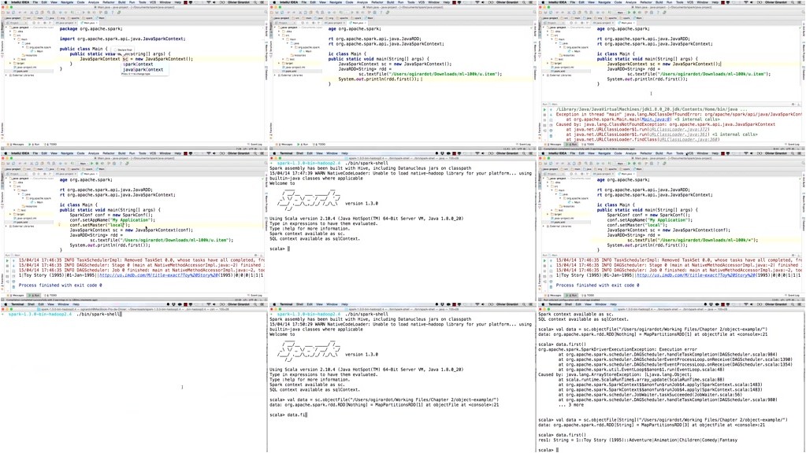The height and width of the screenshot is (453, 806).
Task: Open Navigate menu in the autocomplete frame
Action: click(x=67, y=2)
